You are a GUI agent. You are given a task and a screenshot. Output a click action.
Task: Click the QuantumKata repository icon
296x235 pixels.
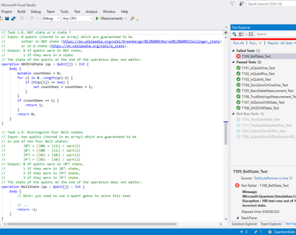point(270,232)
